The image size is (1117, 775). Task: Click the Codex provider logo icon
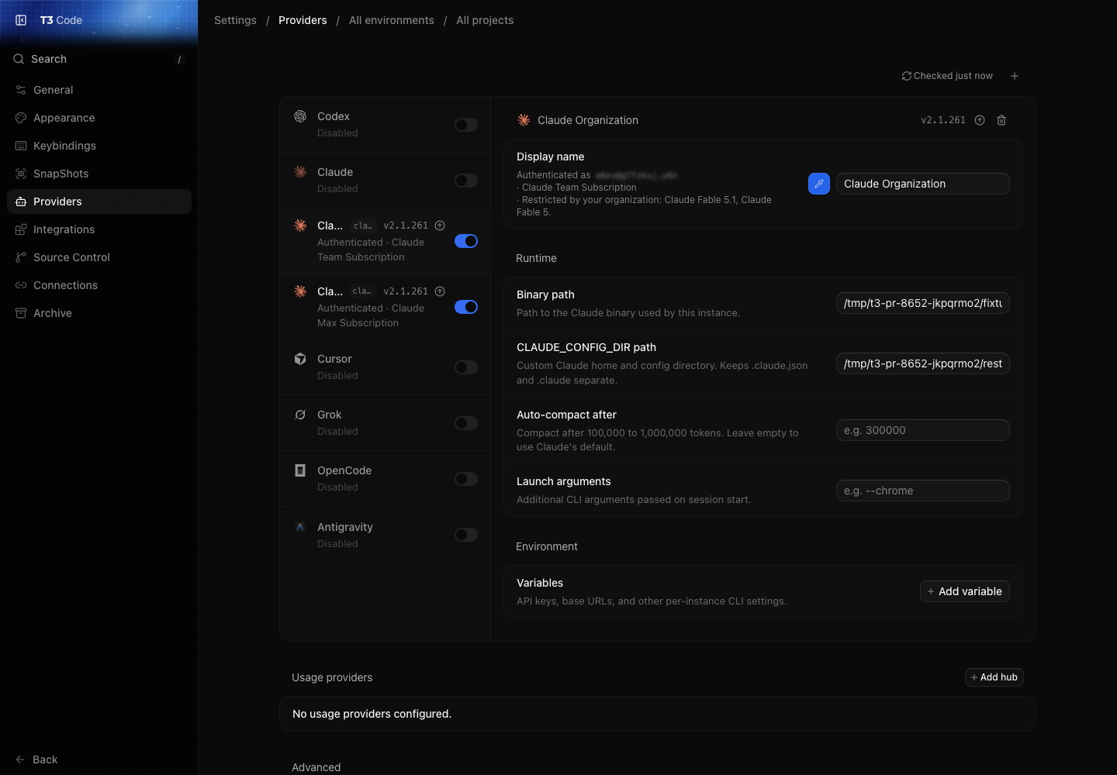pos(300,116)
